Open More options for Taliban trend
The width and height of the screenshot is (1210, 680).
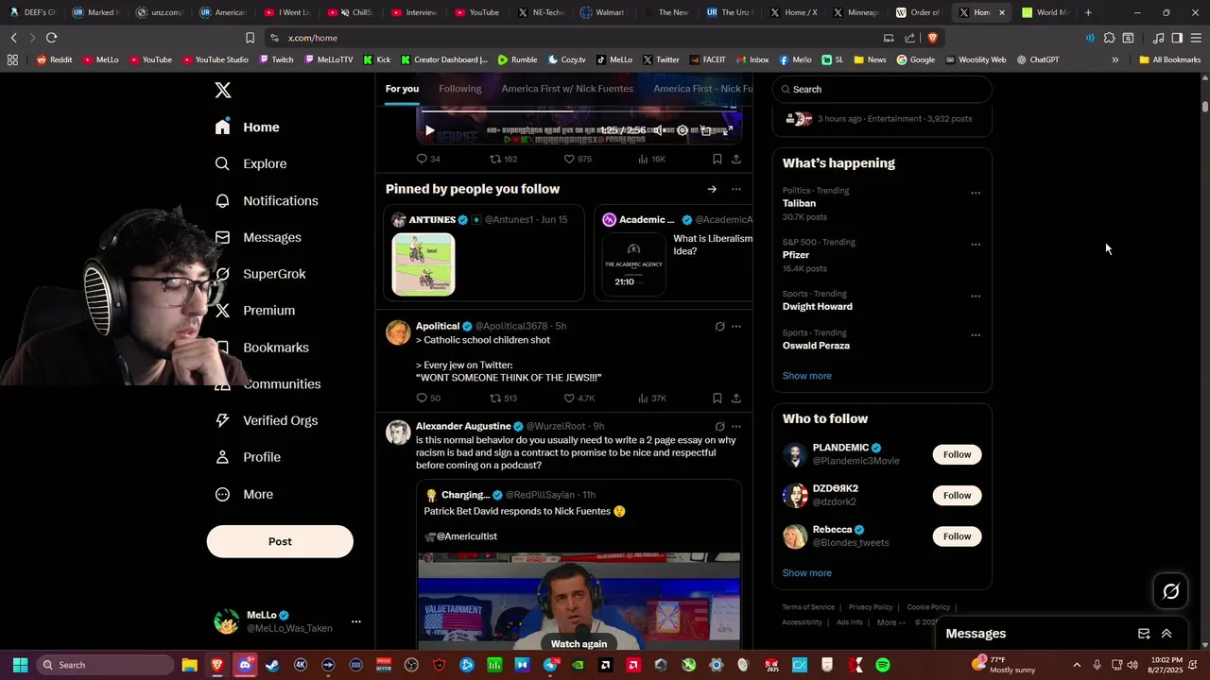click(976, 193)
